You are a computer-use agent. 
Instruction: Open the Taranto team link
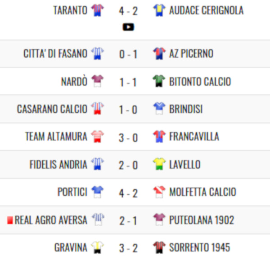71,10
